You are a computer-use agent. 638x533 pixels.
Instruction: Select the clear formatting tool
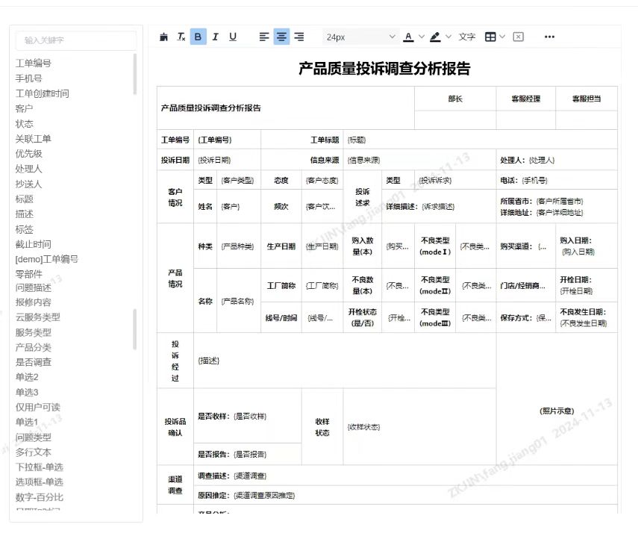coord(180,36)
